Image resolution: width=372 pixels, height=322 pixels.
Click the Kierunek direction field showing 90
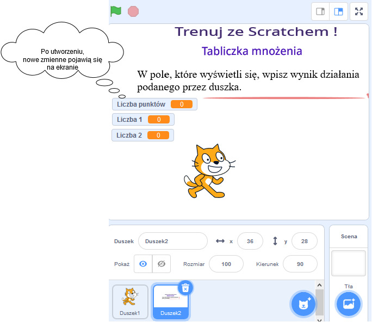tap(300, 264)
